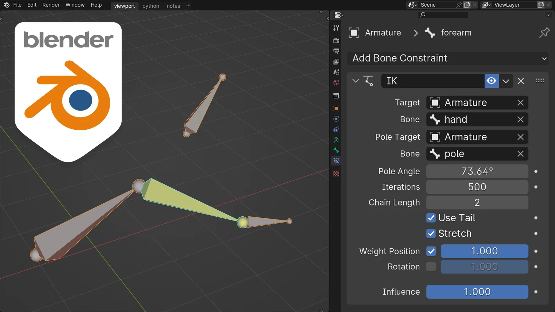Open the Bone properties tab

click(x=336, y=150)
